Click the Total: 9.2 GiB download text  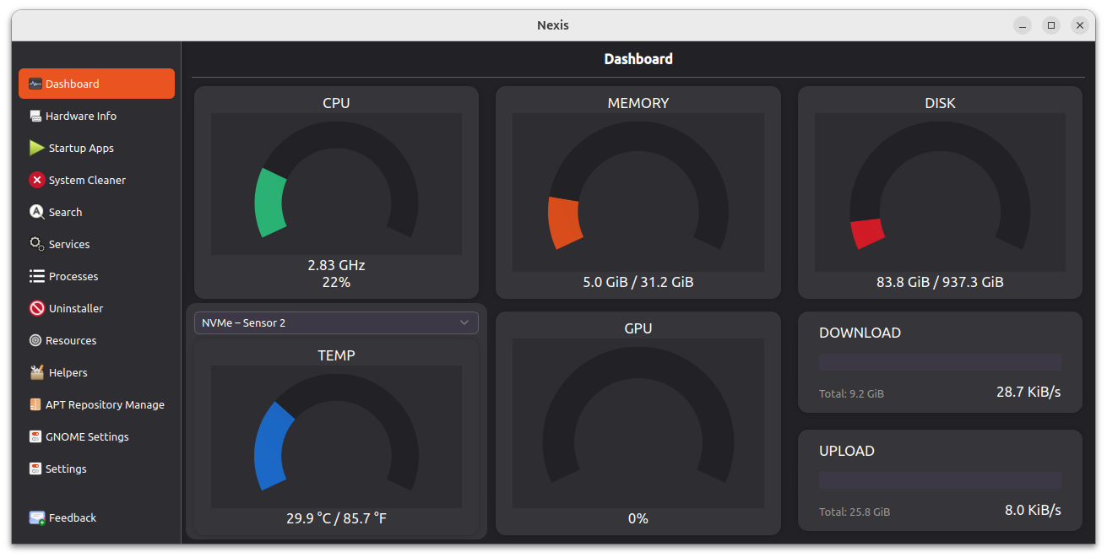click(851, 393)
